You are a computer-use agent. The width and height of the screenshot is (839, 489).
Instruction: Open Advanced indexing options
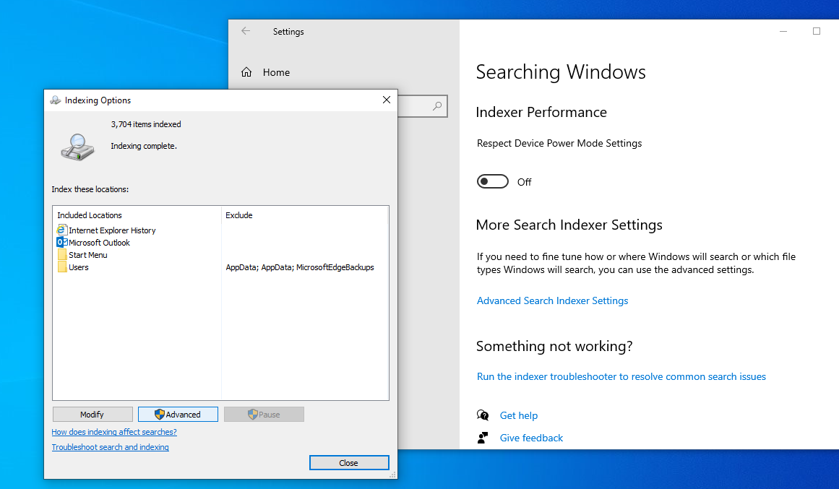click(178, 414)
